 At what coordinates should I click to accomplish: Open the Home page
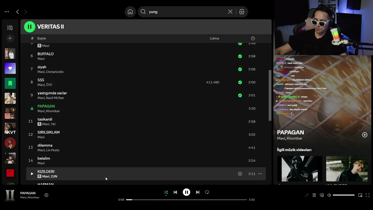130,12
